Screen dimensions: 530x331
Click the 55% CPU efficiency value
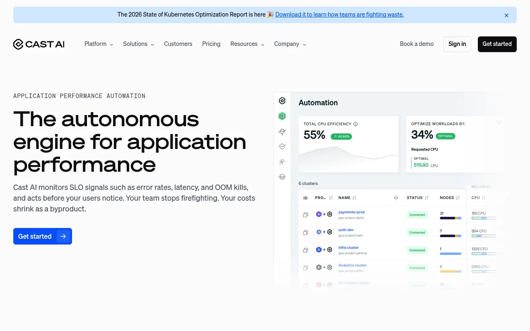point(314,135)
